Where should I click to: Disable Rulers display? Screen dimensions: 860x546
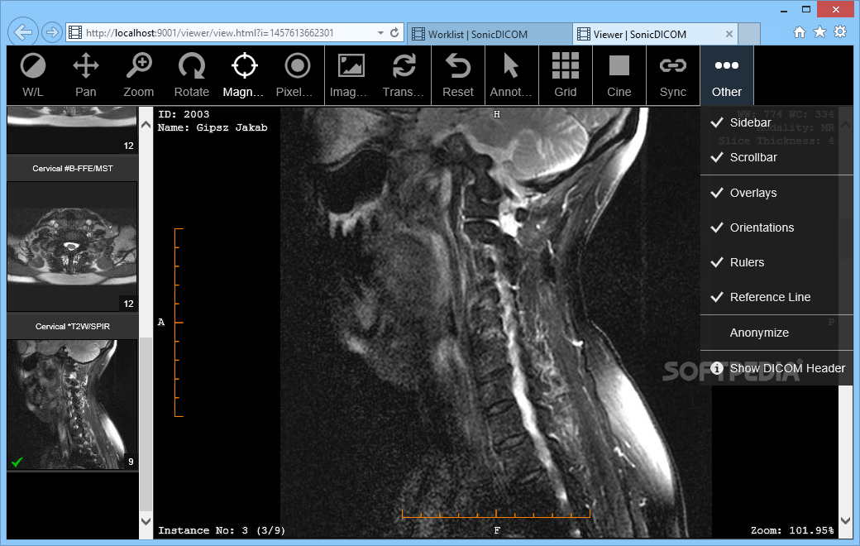(776, 262)
